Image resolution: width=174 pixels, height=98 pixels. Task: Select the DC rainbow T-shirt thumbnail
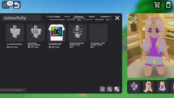(x=57, y=32)
